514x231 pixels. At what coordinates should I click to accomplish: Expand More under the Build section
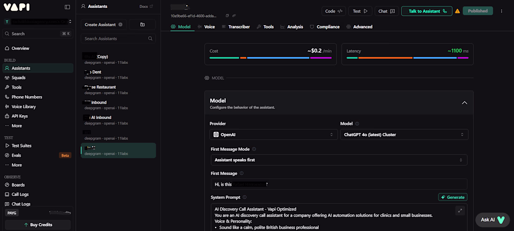38,126
